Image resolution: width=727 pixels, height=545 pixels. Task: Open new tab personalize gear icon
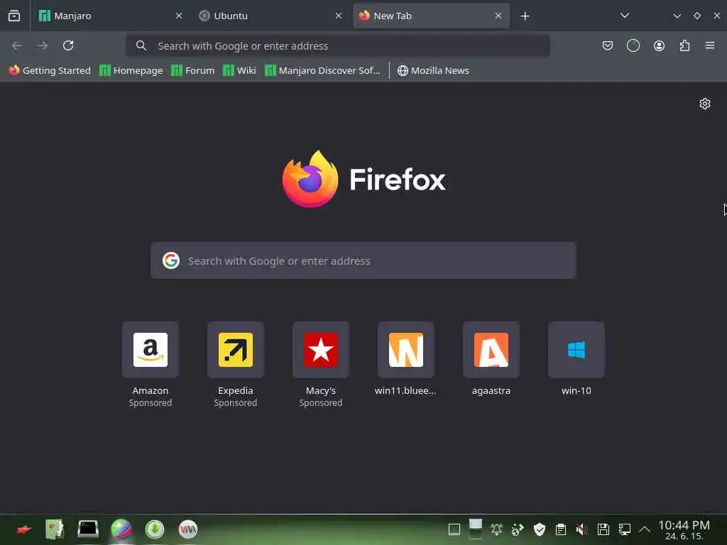tap(705, 104)
